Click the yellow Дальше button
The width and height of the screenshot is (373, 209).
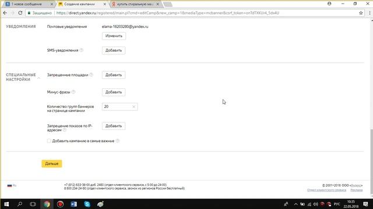(x=52, y=164)
